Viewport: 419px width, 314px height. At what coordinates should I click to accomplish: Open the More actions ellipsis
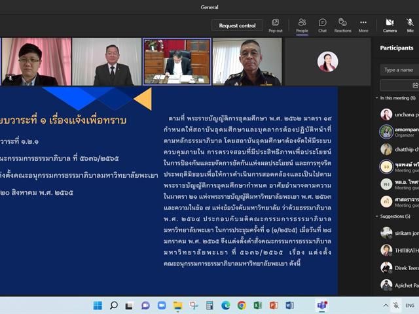click(363, 26)
